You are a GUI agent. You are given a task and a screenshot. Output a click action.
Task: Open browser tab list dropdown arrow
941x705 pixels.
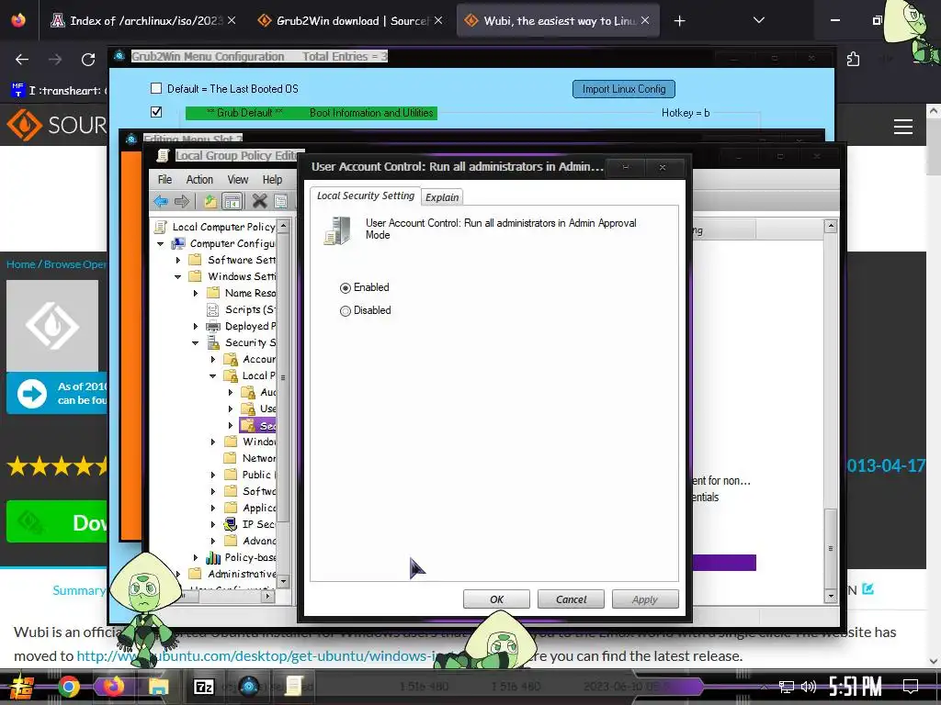pos(758,20)
